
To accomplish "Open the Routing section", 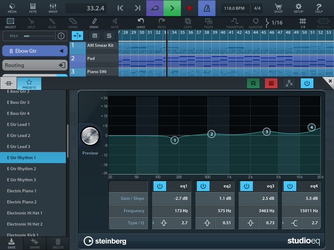I will pyautogui.click(x=35, y=65).
